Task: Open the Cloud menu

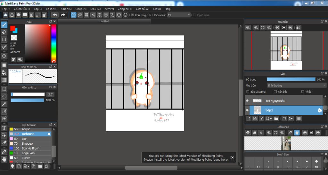Action: tap(157, 9)
